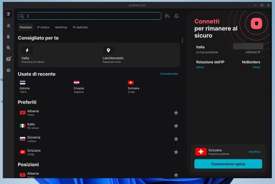Click the Italia flag in Preferiti

point(23,126)
